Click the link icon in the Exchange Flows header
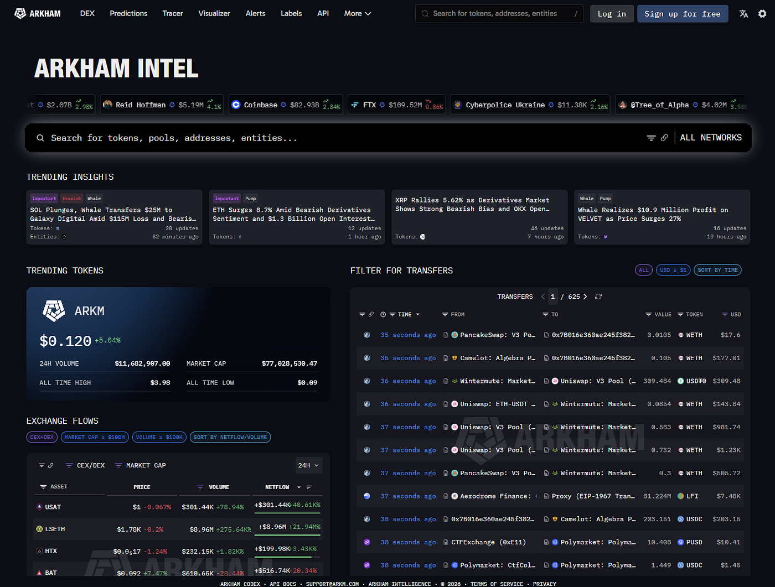The width and height of the screenshot is (775, 587). coord(51,465)
